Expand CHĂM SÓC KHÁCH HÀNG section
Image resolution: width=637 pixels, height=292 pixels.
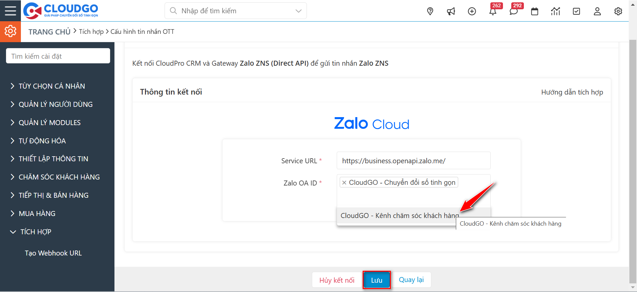click(x=55, y=177)
